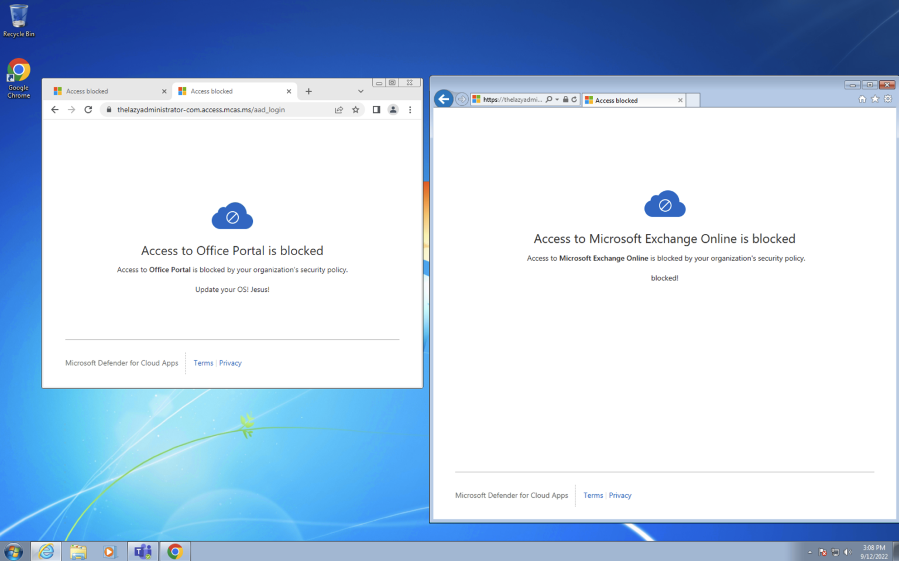The width and height of the screenshot is (899, 561).
Task: Select the Access blocked tab in Internet Explorer
Action: (634, 101)
